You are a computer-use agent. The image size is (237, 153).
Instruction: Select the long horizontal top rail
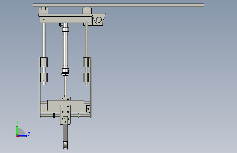coord(119,5)
